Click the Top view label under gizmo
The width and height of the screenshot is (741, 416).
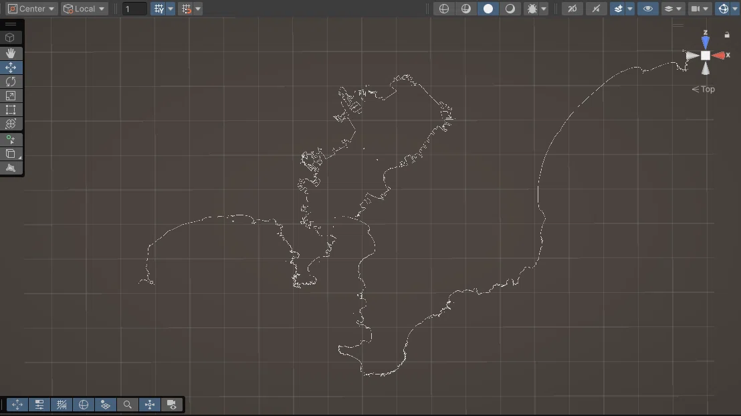coord(703,90)
